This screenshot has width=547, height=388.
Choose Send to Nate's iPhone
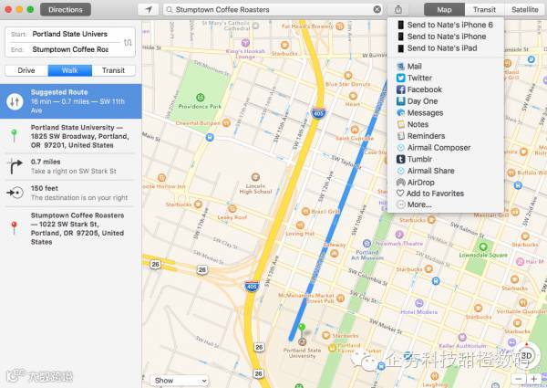[x=446, y=37]
